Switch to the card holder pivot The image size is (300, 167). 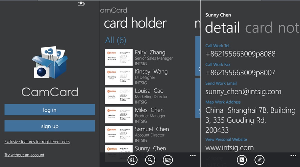(x=135, y=23)
